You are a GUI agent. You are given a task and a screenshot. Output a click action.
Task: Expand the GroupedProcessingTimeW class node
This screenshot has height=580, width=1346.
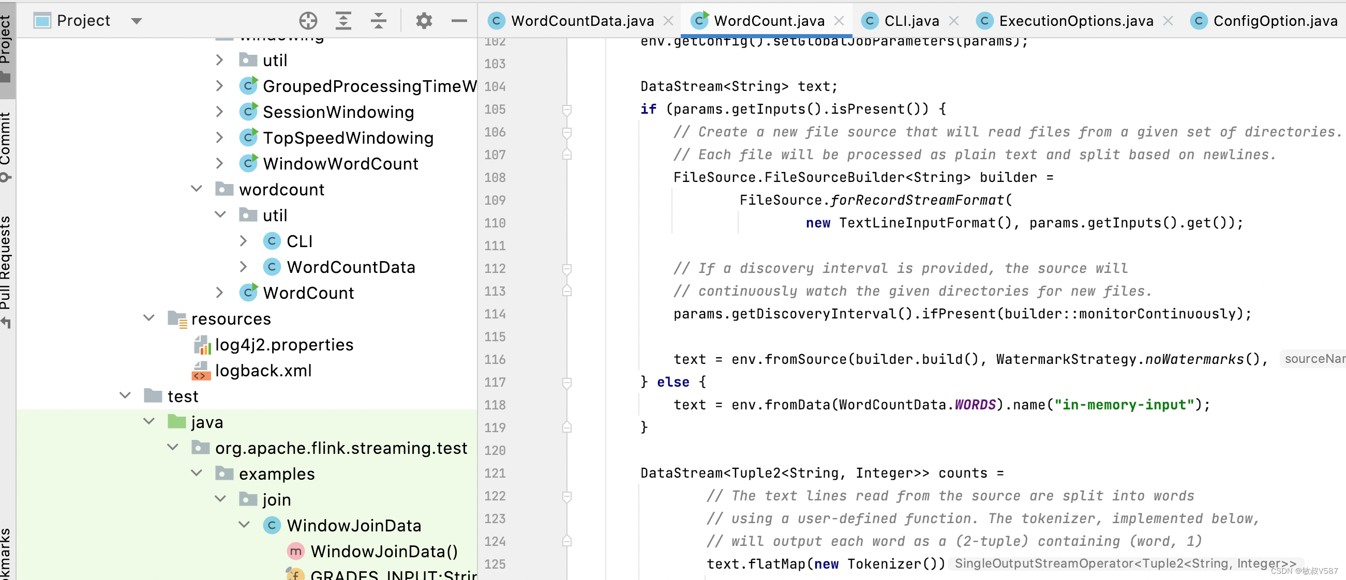220,86
